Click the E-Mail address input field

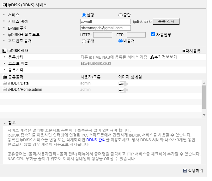tap(106, 28)
